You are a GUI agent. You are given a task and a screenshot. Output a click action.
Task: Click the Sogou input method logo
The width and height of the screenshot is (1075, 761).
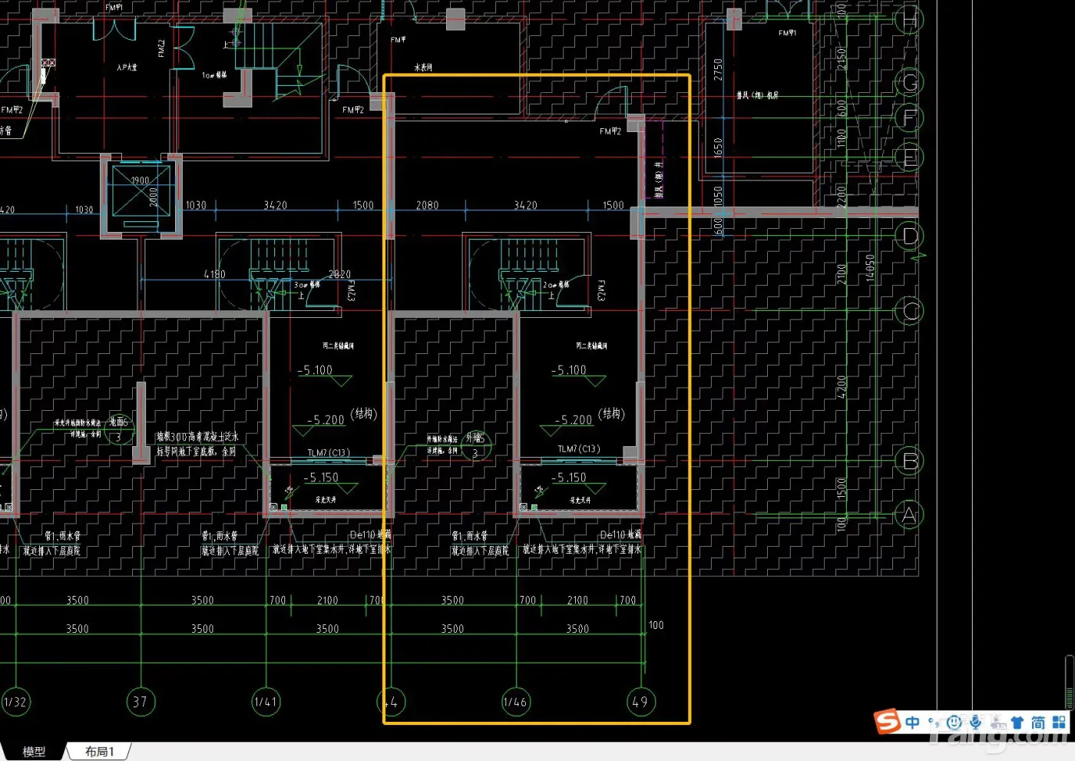tap(887, 722)
